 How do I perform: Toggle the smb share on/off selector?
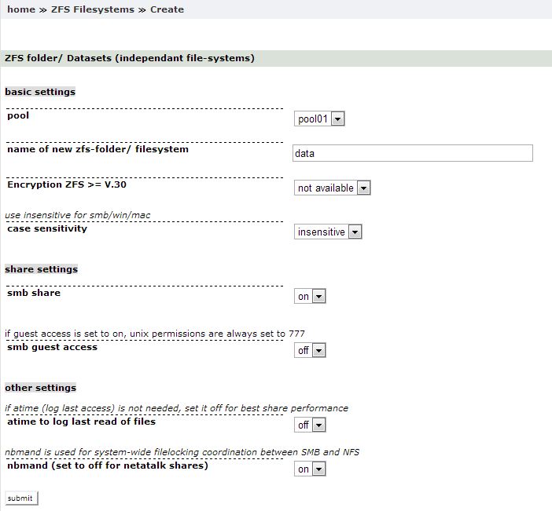(x=311, y=297)
